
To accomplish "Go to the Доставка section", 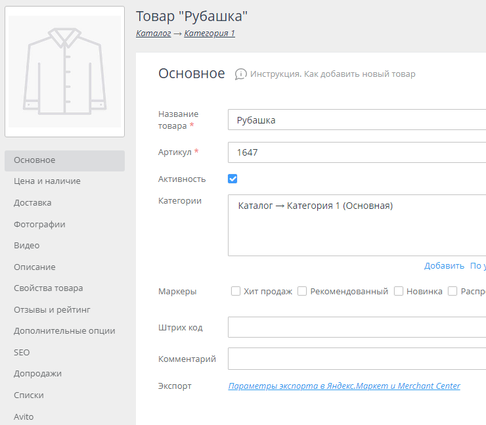I will pyautogui.click(x=33, y=203).
